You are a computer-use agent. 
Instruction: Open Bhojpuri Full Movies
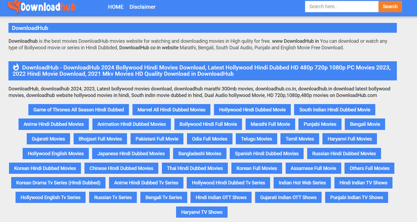click(100, 139)
